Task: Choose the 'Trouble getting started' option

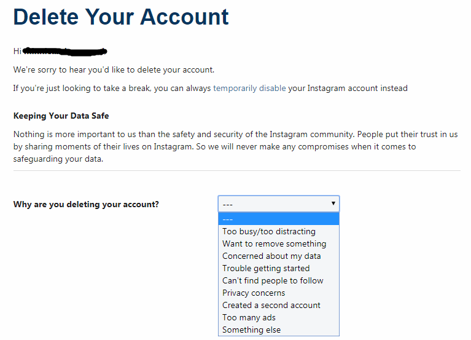Action: point(279,269)
